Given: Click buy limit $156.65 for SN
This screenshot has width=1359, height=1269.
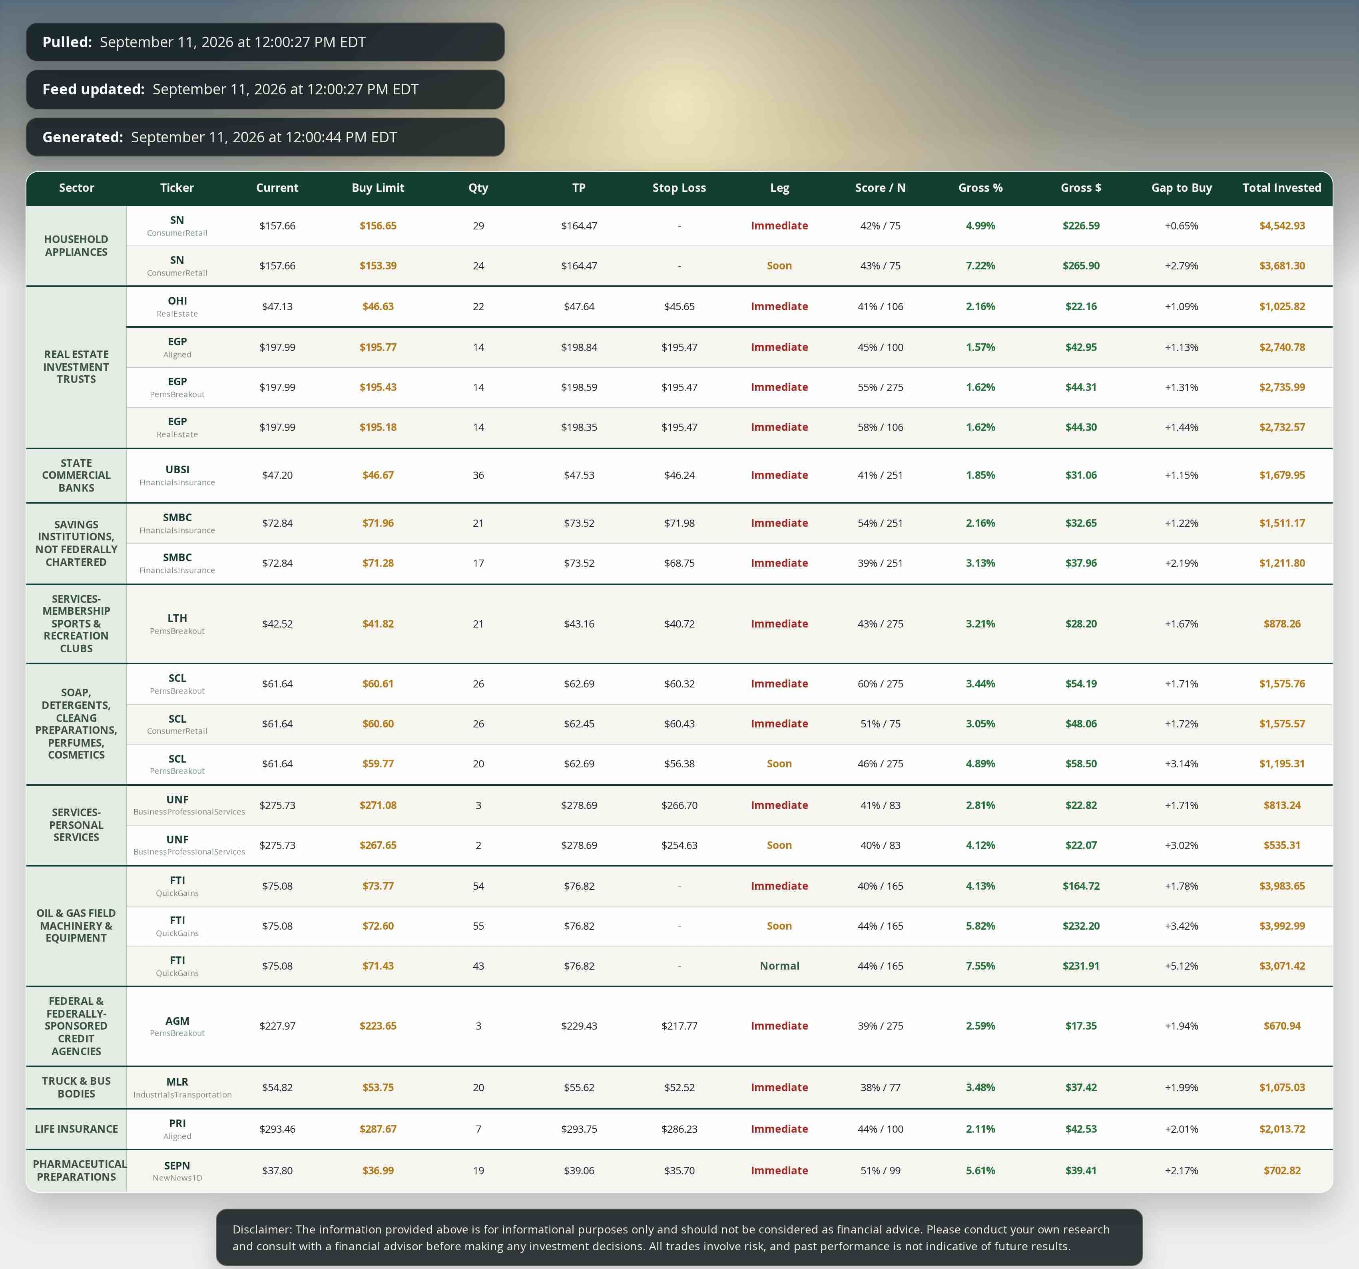Looking at the screenshot, I should (377, 226).
